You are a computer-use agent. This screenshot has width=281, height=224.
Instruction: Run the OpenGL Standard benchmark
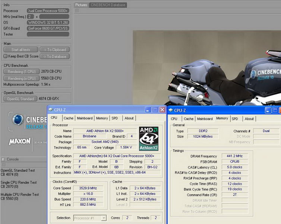[x=20, y=99]
